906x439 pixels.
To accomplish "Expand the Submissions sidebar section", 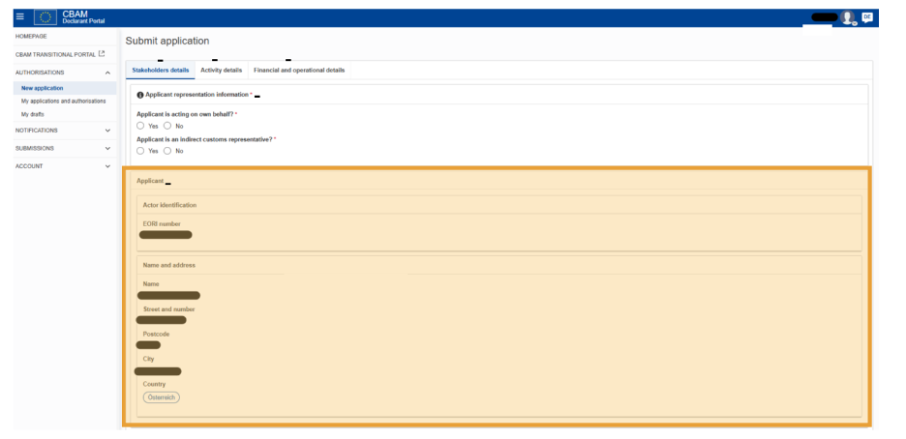I will (x=106, y=148).
